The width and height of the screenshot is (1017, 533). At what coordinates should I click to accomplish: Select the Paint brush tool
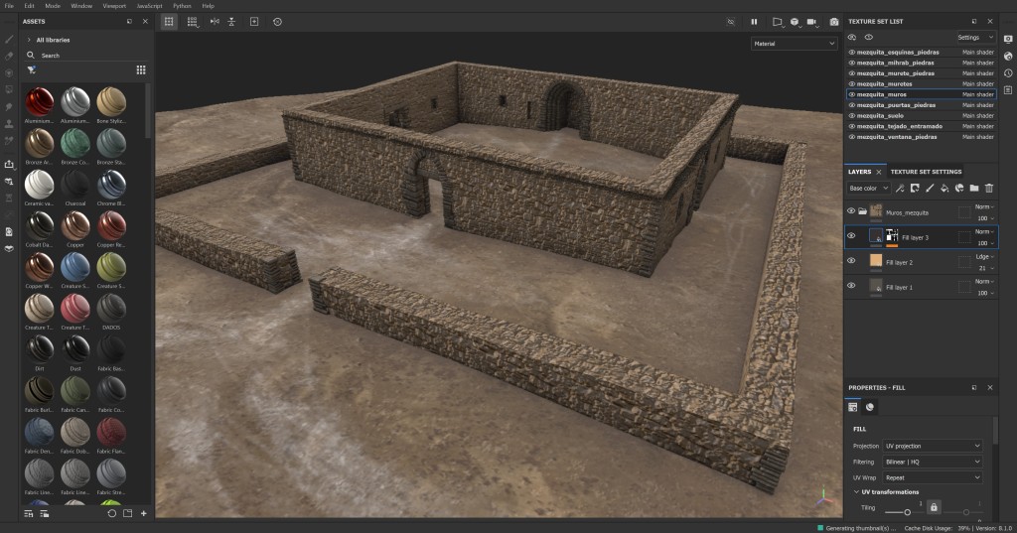click(9, 39)
